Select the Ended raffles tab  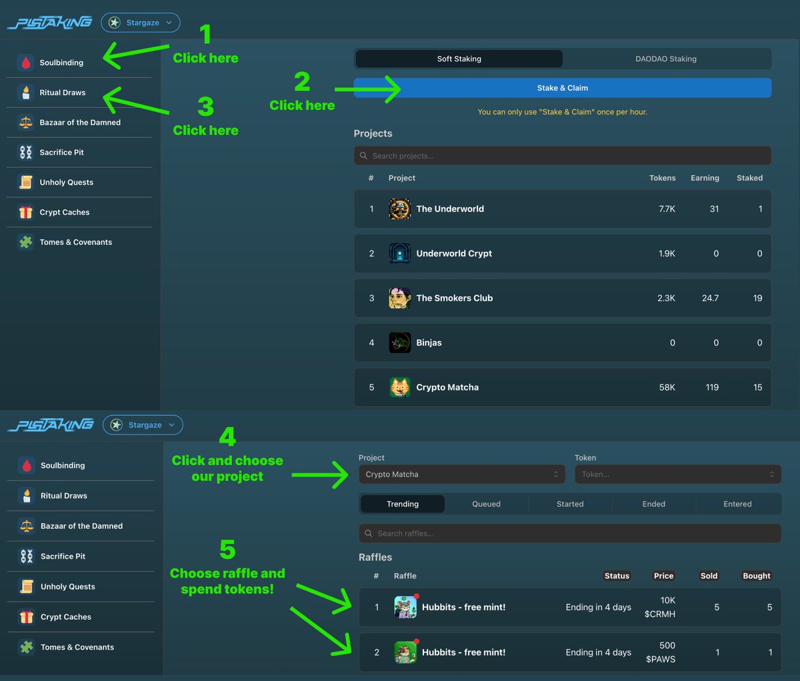click(654, 504)
